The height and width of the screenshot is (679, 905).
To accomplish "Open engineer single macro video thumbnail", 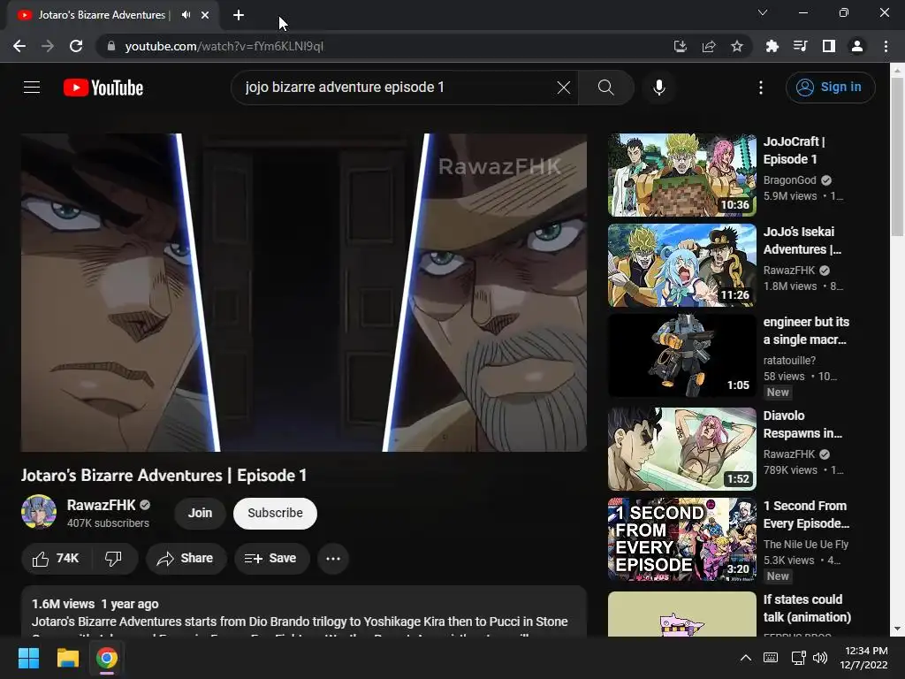I will (682, 355).
